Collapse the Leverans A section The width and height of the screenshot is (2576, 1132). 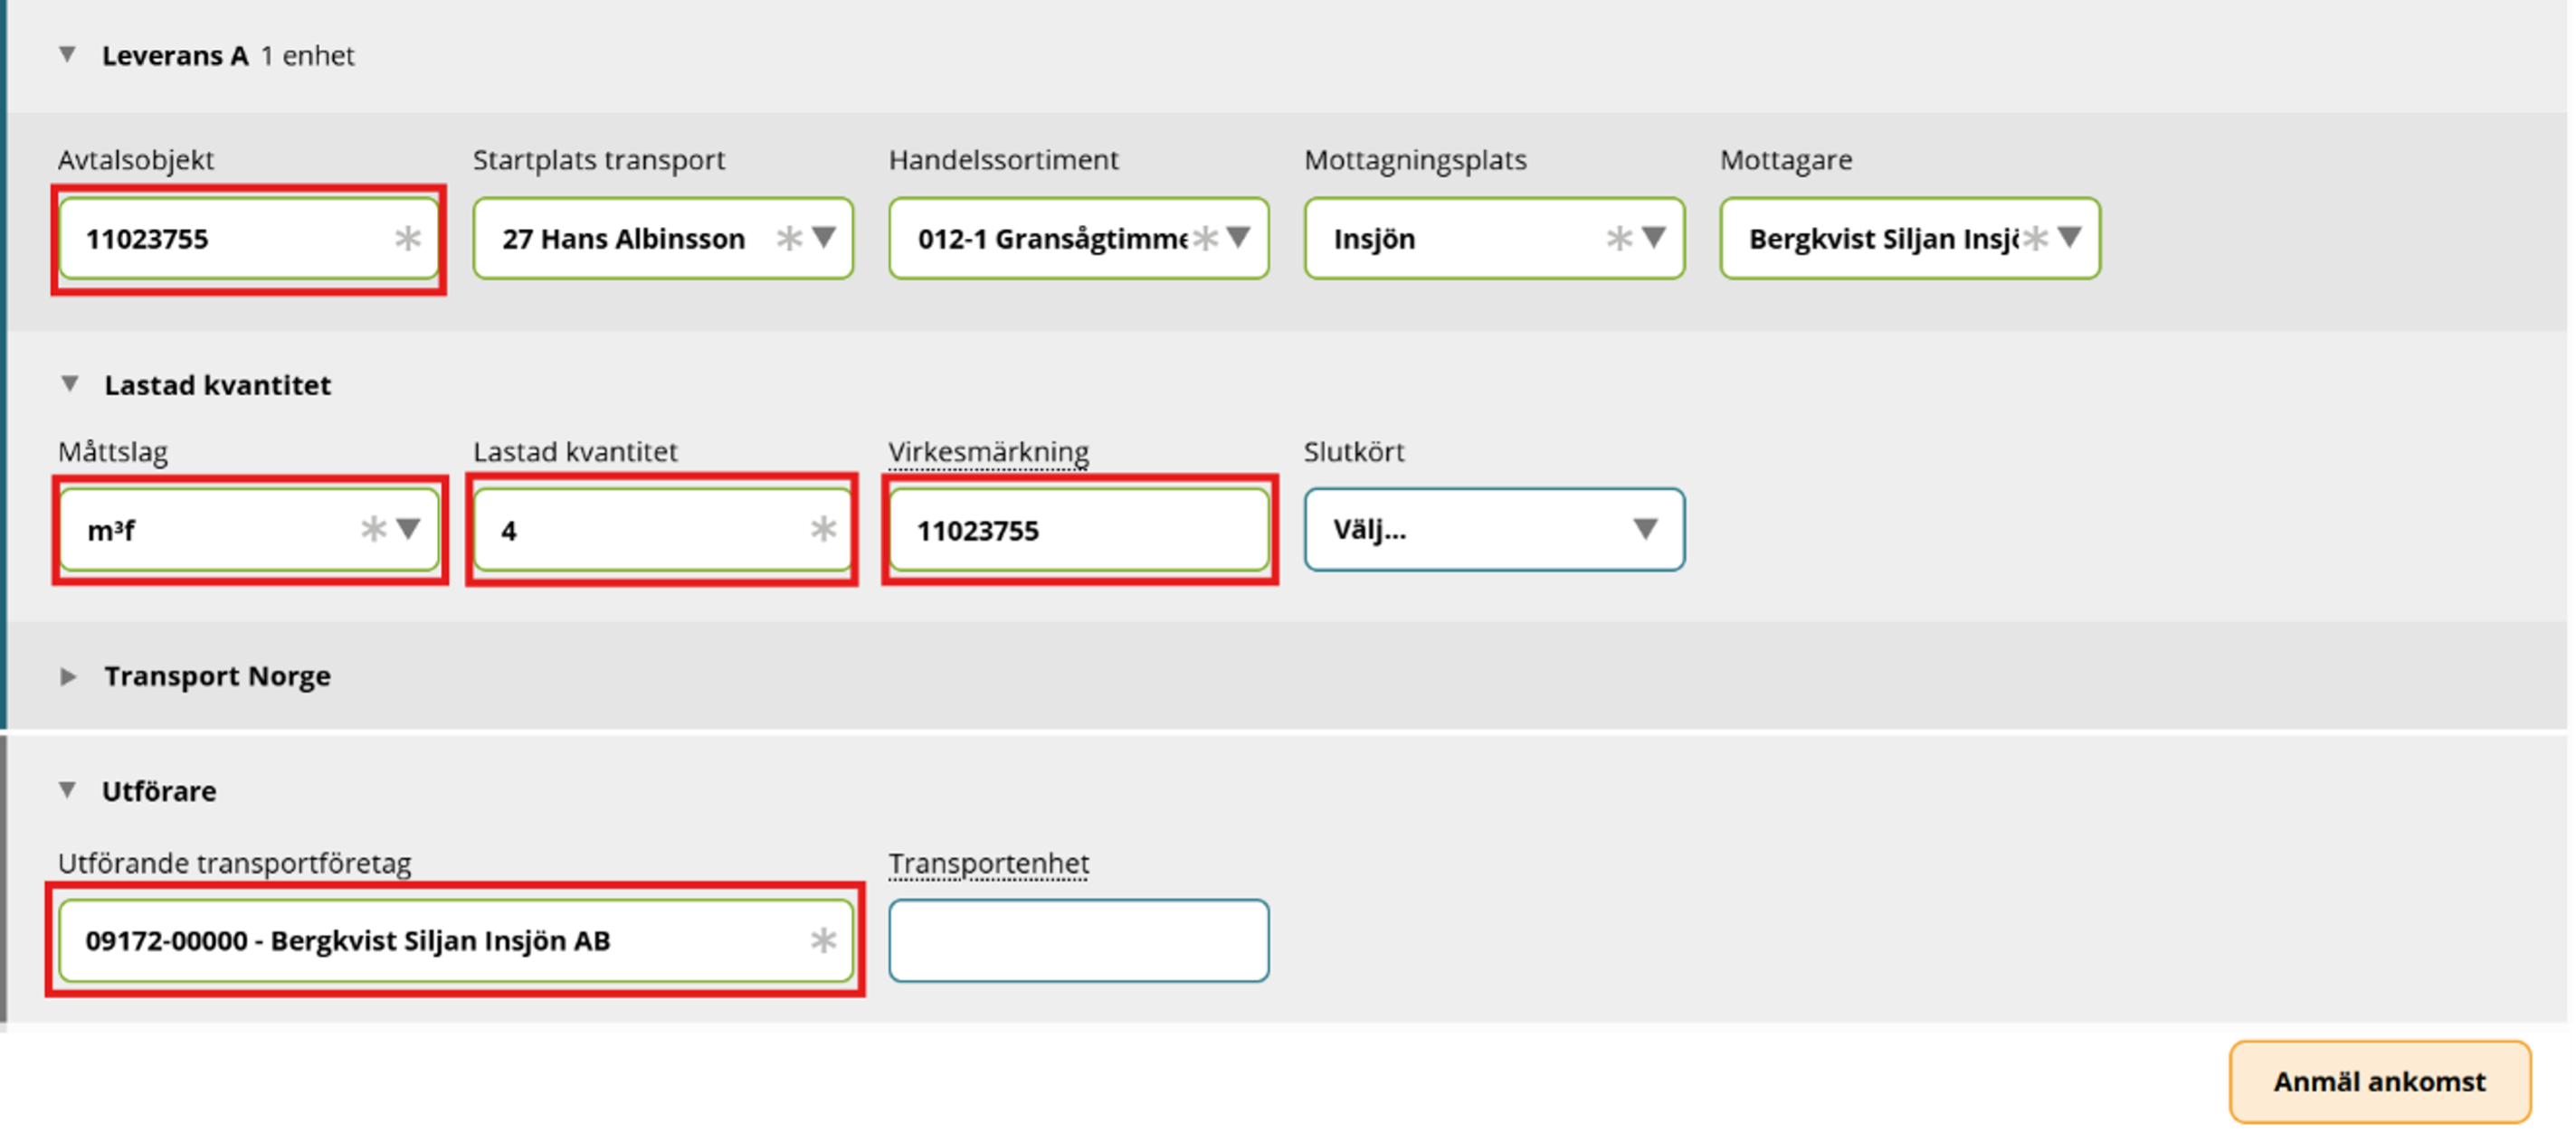[x=67, y=55]
